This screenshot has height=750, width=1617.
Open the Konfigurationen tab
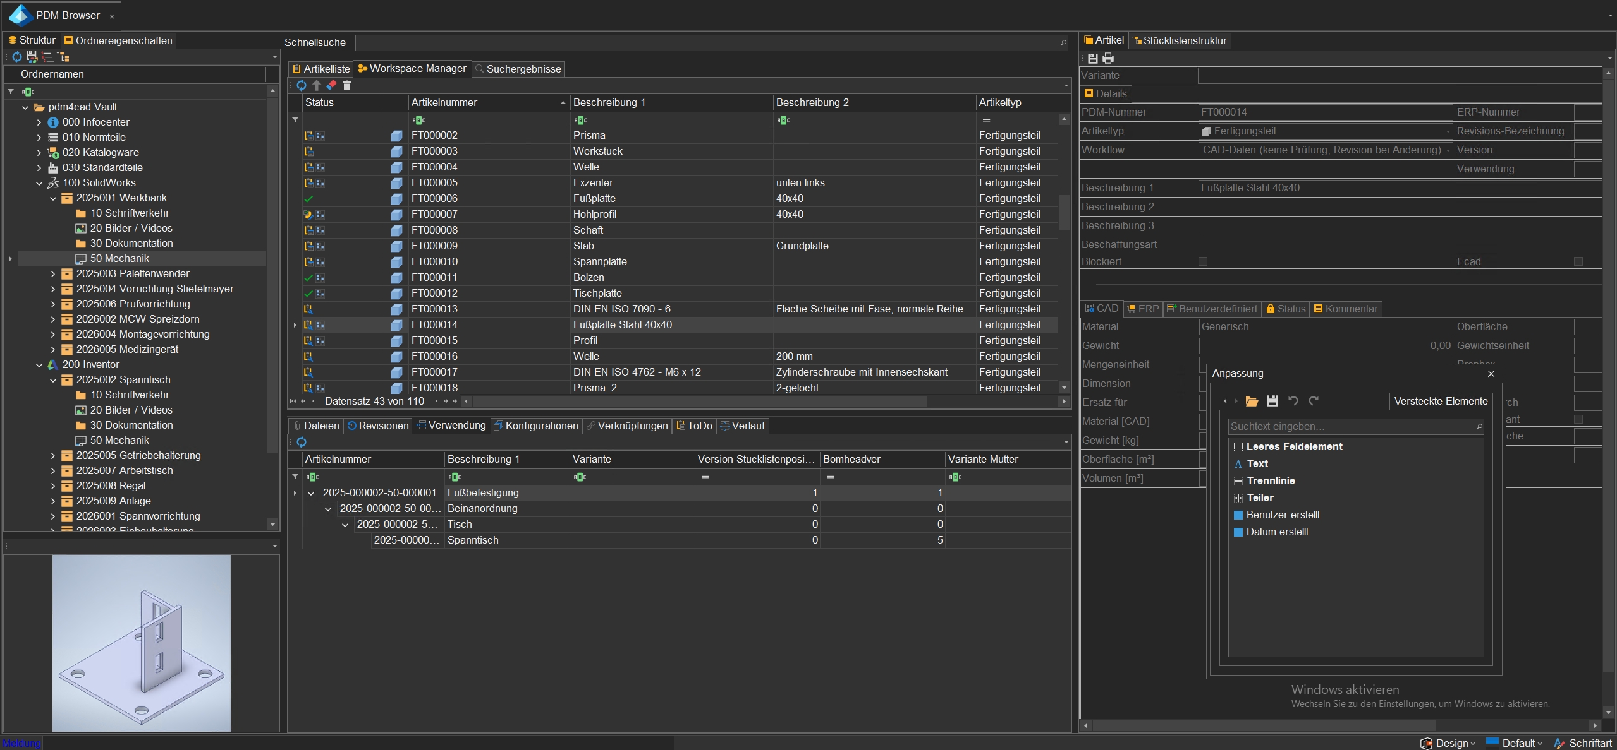(x=535, y=426)
